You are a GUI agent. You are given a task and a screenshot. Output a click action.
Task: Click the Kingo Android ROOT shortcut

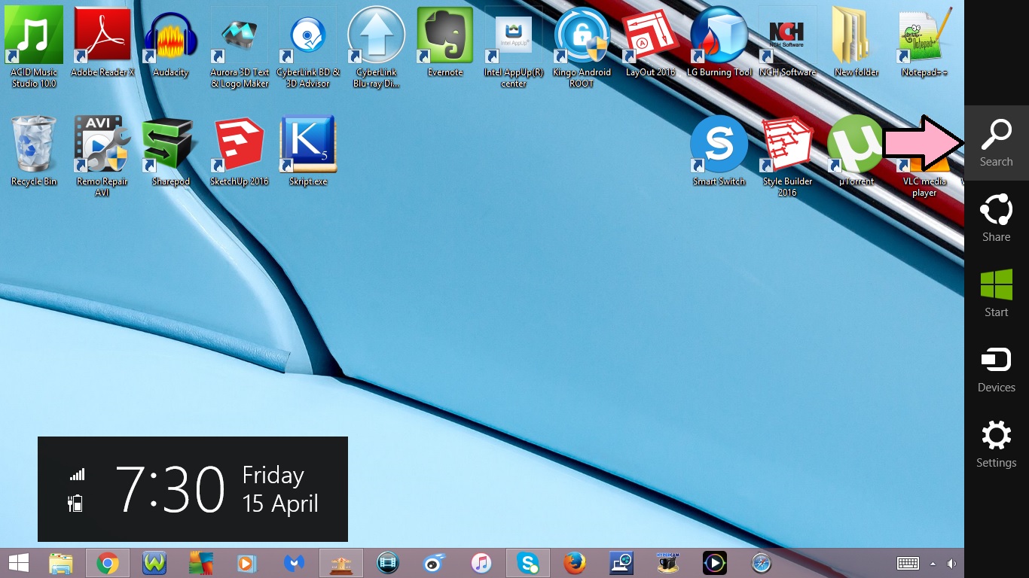[582, 47]
